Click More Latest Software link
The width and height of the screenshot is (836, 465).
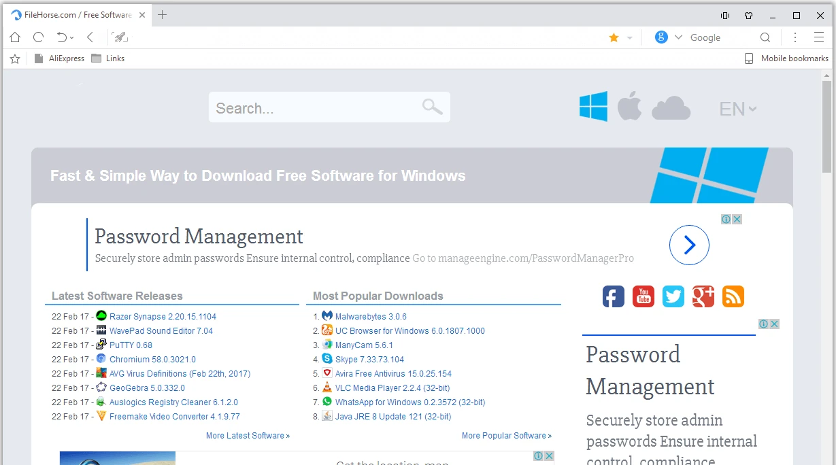coord(248,436)
